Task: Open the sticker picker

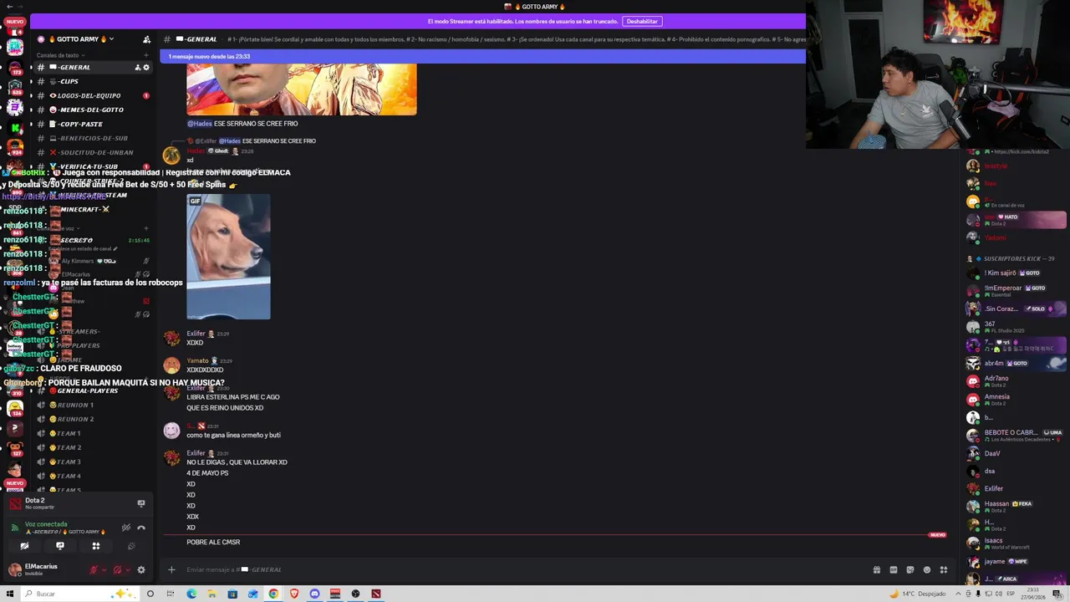Action: (x=909, y=569)
